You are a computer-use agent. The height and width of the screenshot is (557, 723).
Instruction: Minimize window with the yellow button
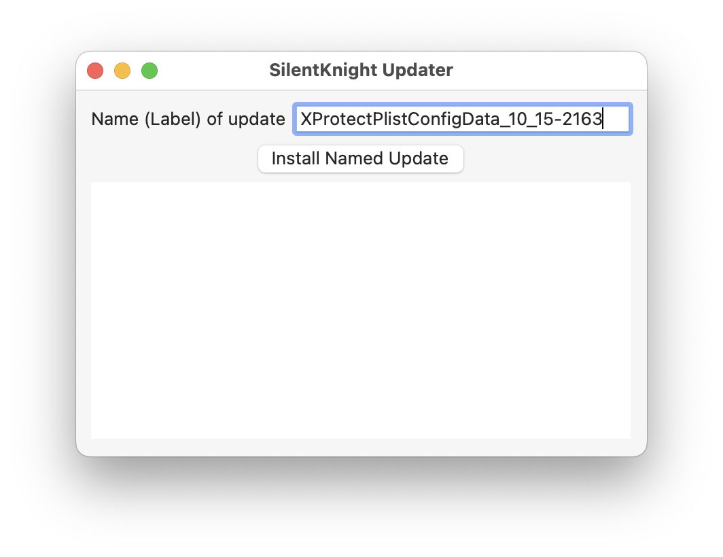point(122,71)
